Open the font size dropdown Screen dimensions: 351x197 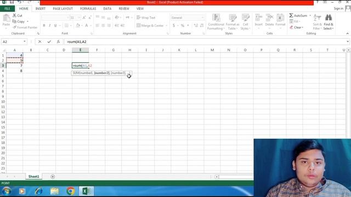click(78, 18)
